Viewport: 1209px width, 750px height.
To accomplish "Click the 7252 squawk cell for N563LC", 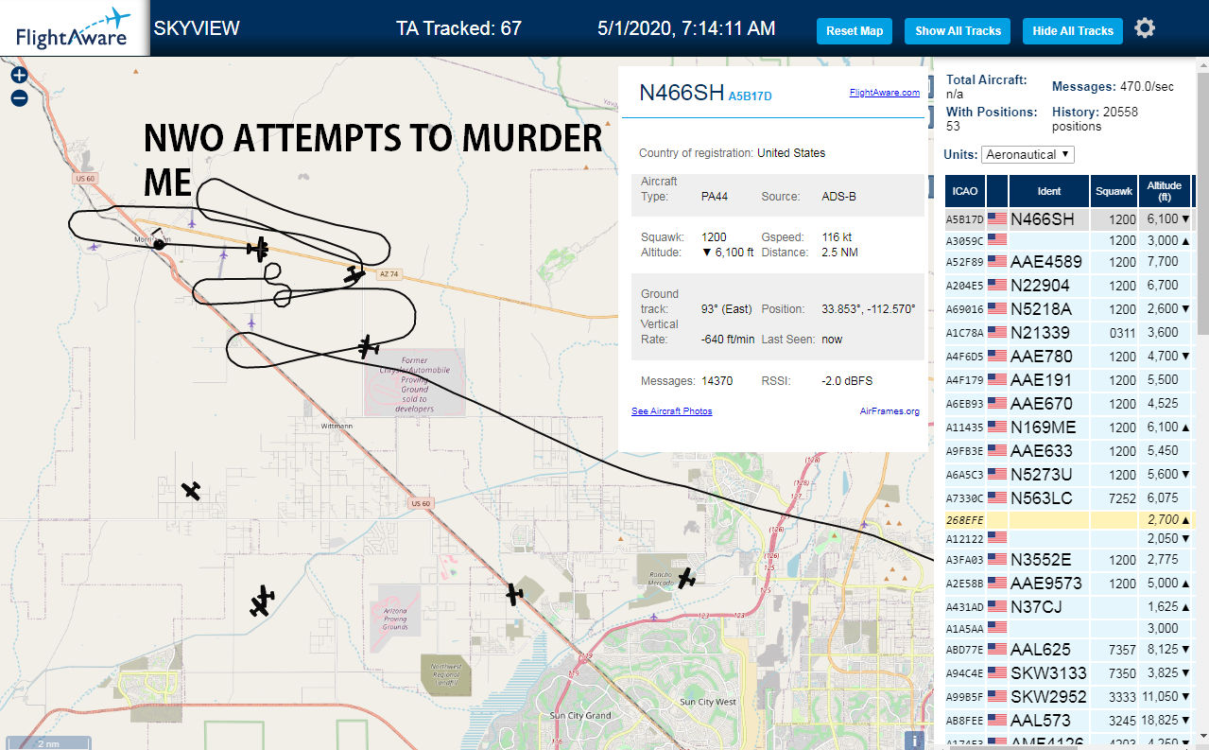I will click(1114, 498).
